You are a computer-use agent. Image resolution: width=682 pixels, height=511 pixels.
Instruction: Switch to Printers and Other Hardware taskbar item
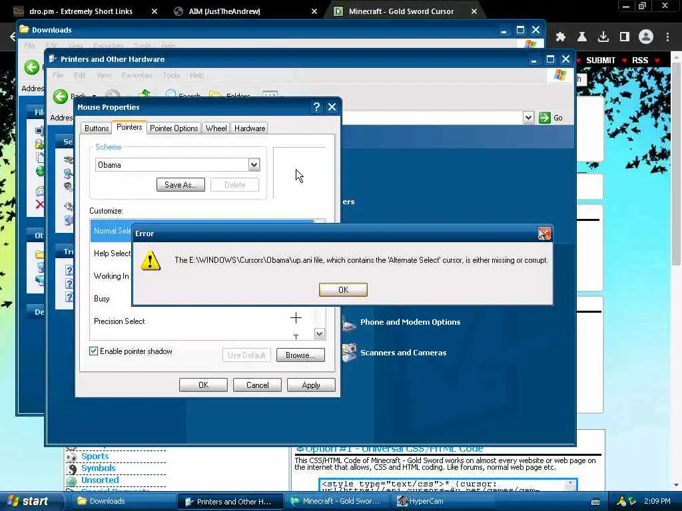[230, 502]
